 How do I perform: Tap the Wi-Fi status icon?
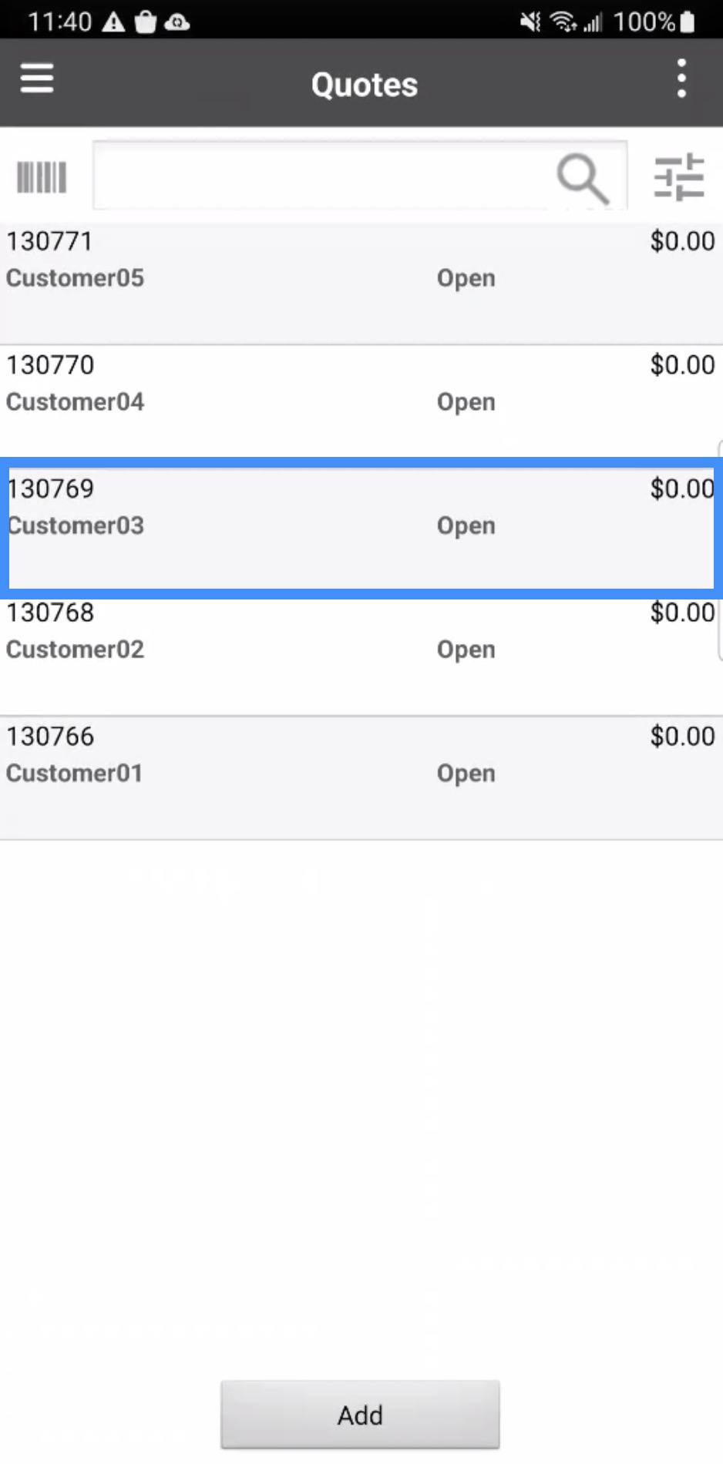(563, 22)
